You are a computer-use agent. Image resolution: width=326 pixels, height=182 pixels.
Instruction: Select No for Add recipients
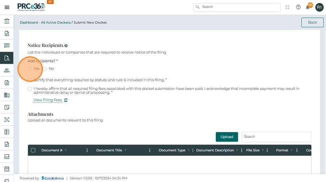(x=45, y=69)
